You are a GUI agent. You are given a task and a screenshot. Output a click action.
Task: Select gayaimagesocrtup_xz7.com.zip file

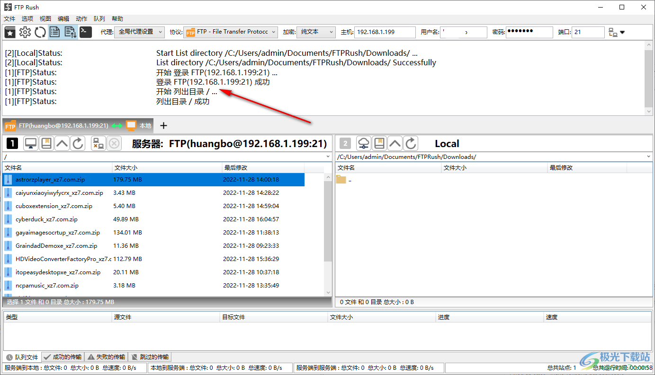coord(153,233)
